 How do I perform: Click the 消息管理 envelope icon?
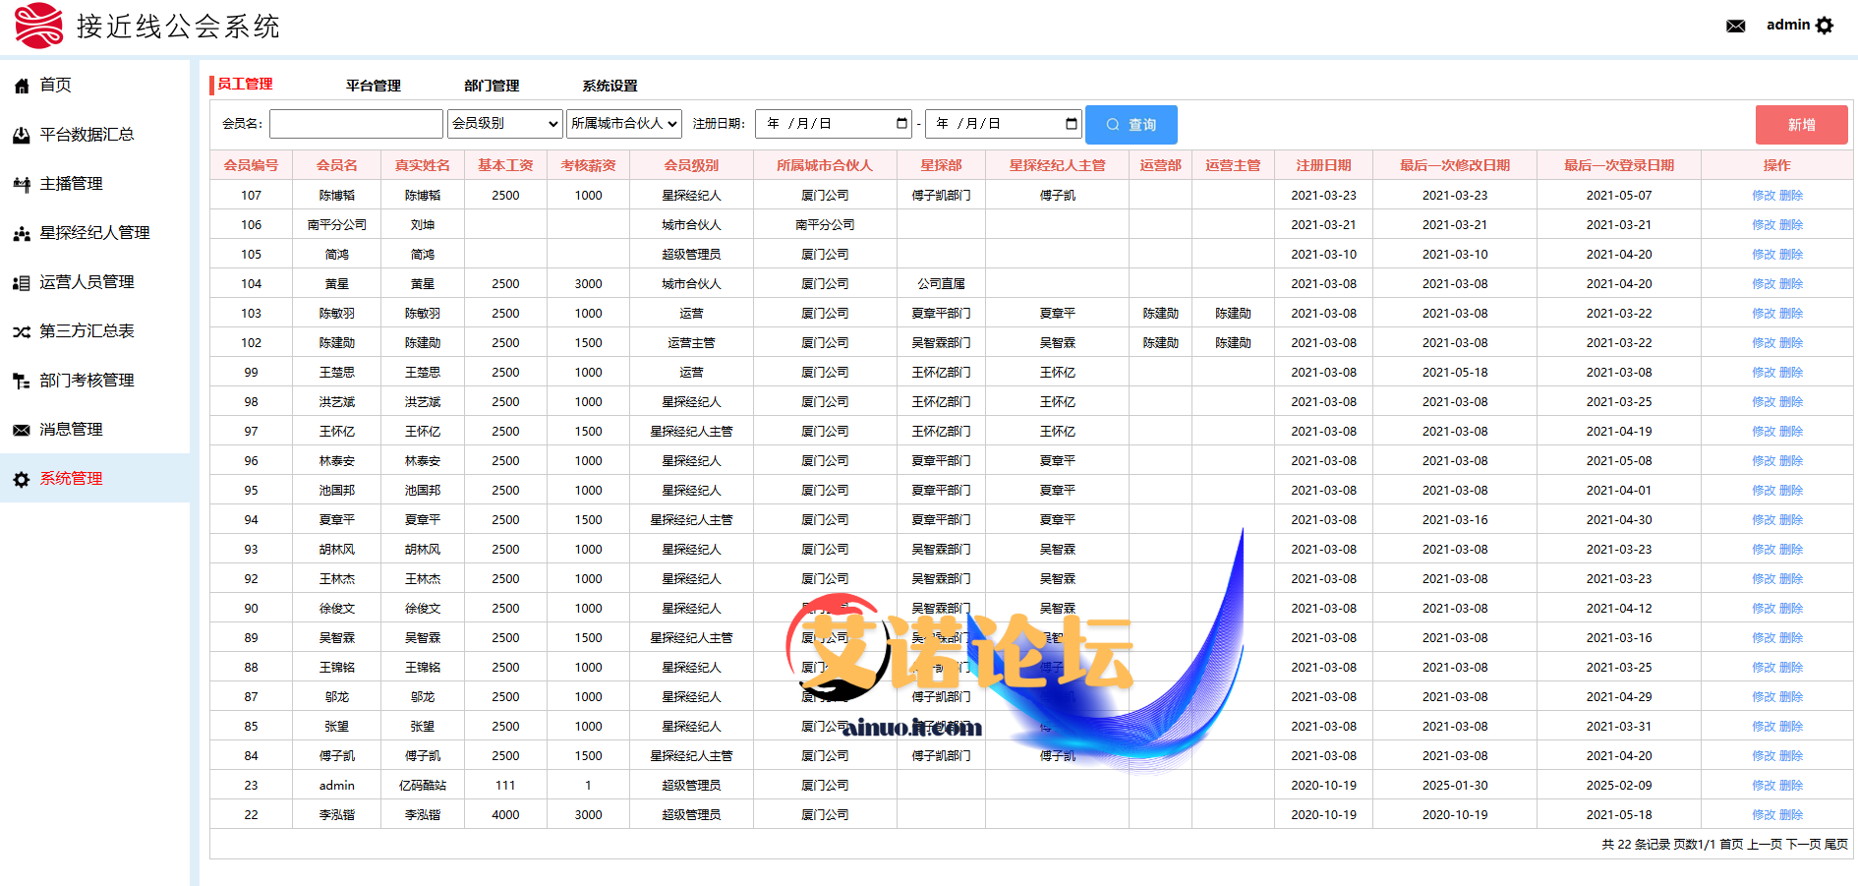click(x=22, y=430)
